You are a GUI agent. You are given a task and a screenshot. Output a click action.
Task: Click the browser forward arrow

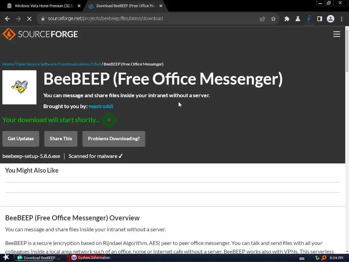click(x=18, y=19)
